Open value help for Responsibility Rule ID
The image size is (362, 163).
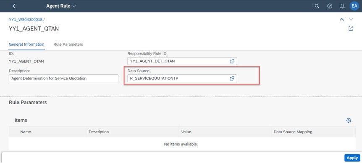tap(232, 61)
